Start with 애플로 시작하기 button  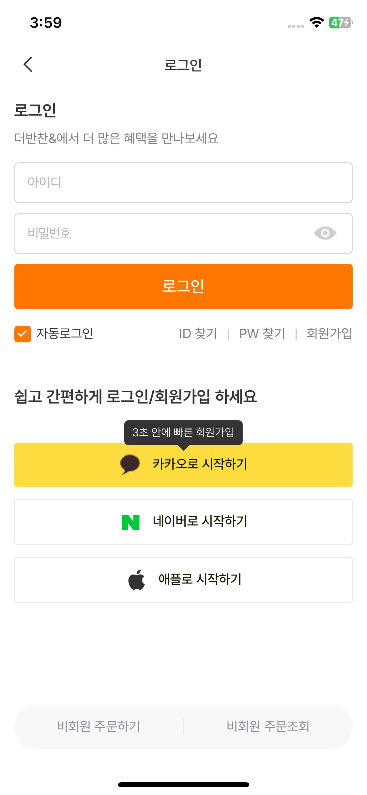tap(183, 580)
